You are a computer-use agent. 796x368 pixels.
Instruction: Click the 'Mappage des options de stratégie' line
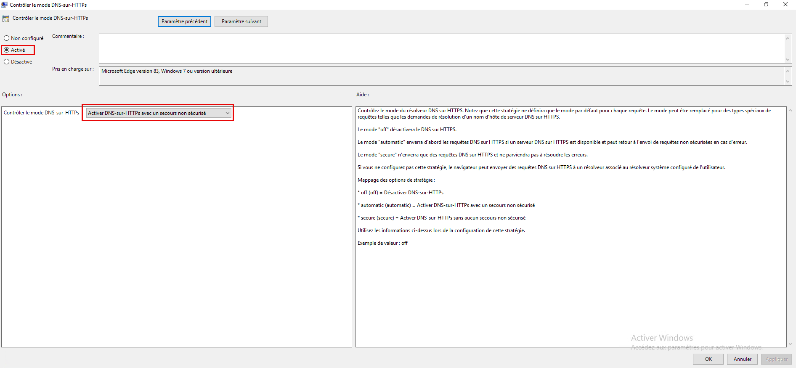tap(396, 180)
